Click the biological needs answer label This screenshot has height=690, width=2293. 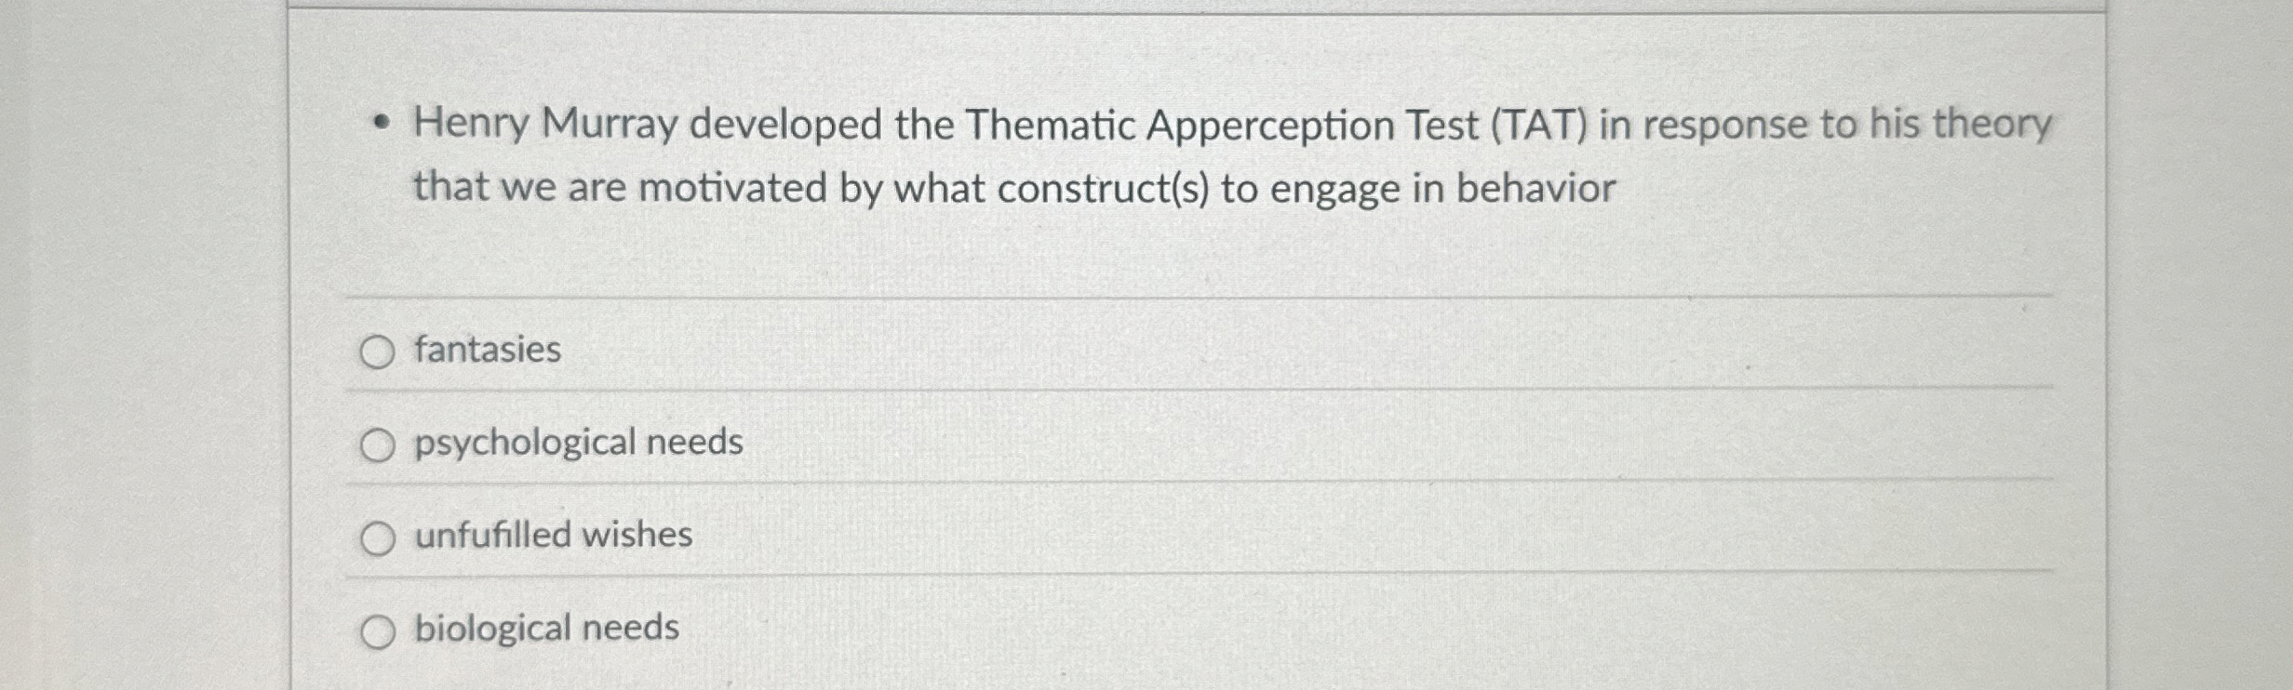point(546,628)
